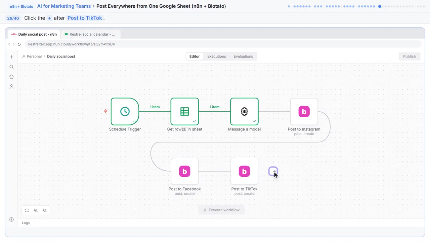Click the 26/40 step counter

pyautogui.click(x=13, y=18)
